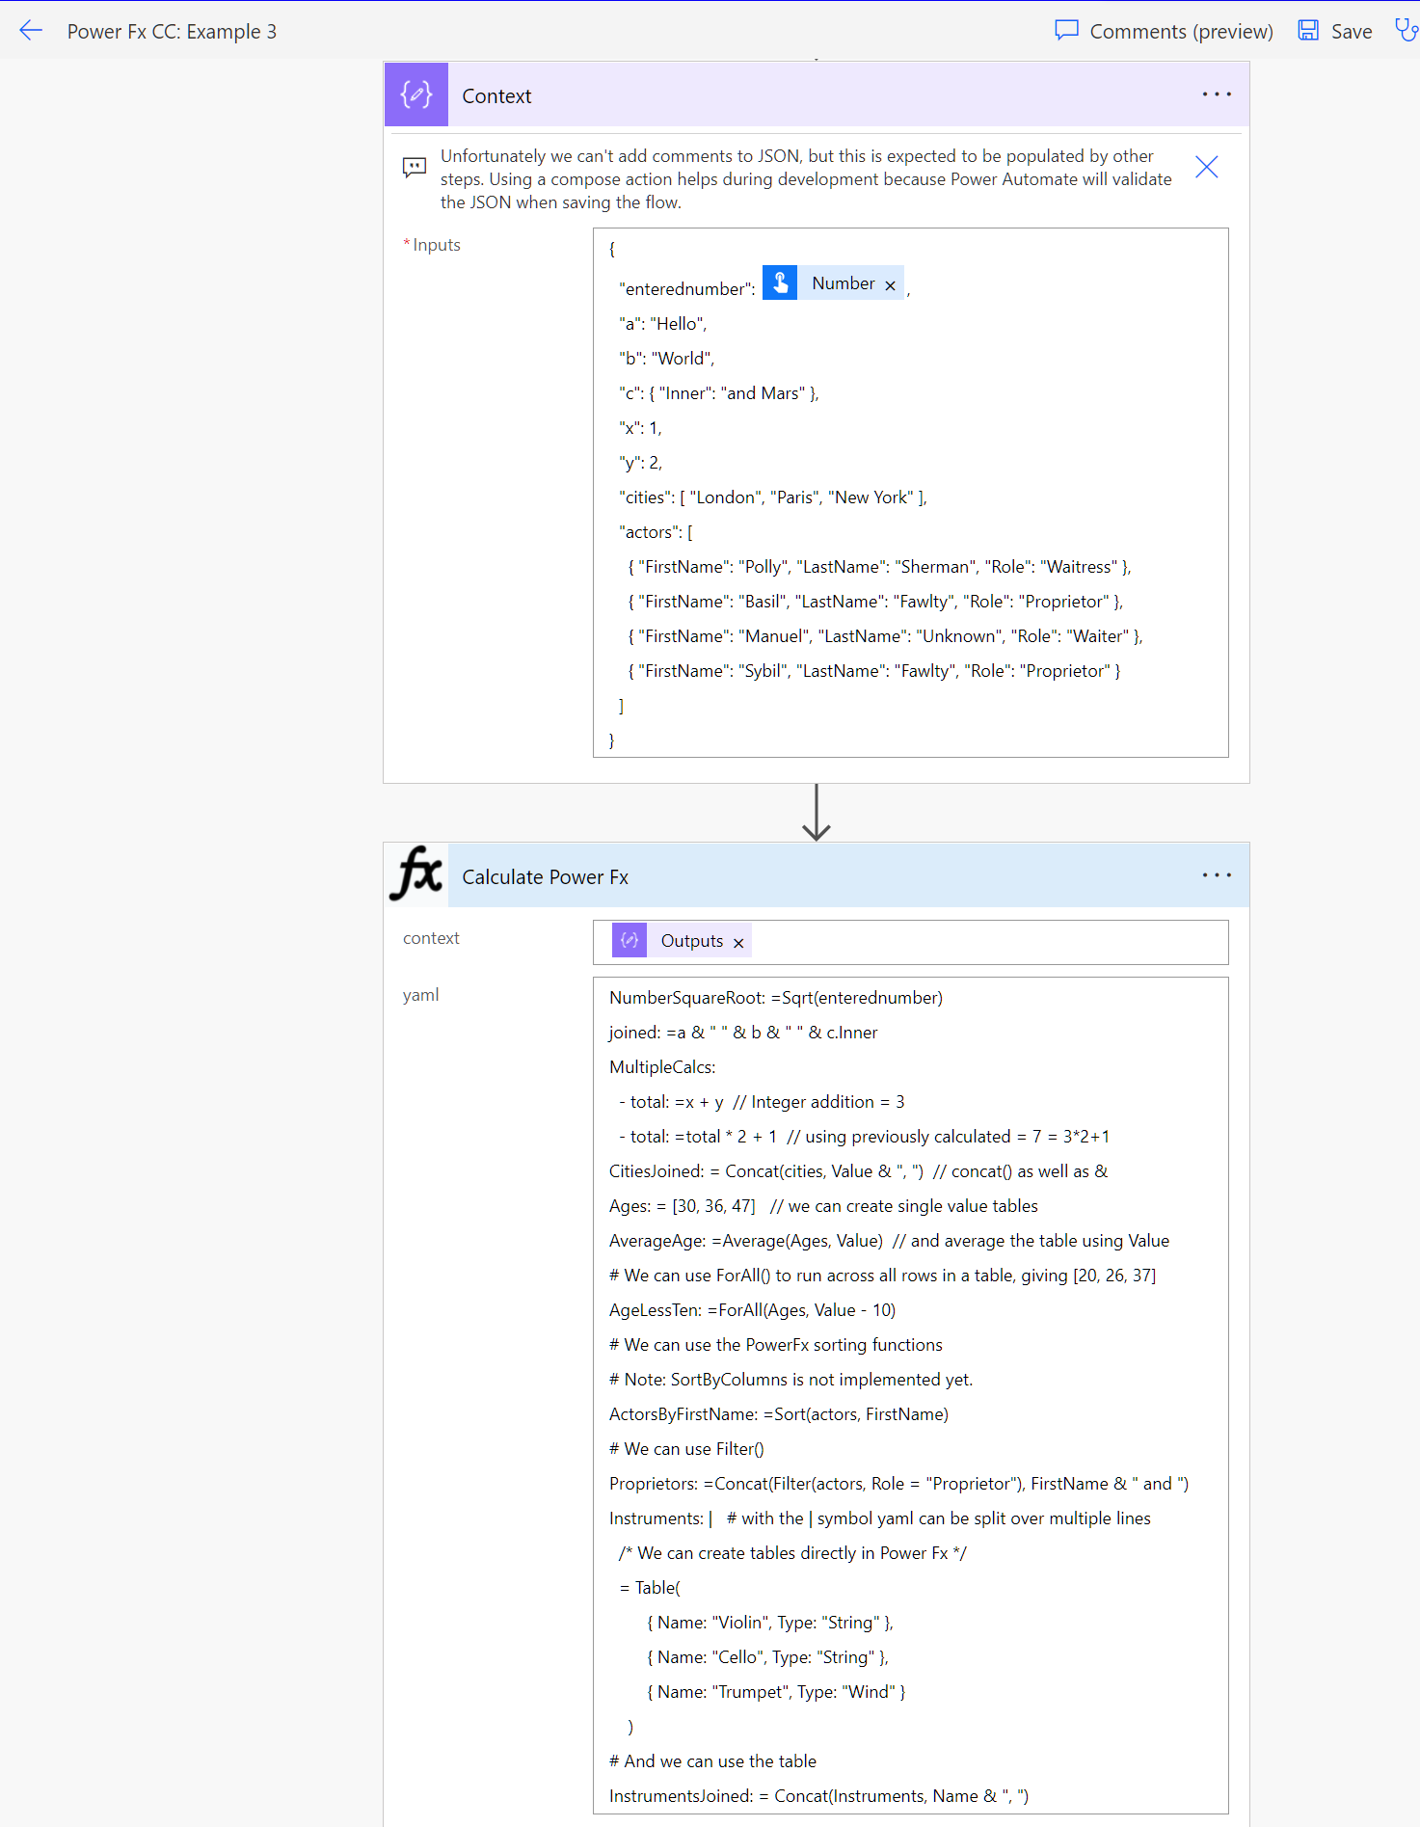Click the "c" Inner and Mars line

click(718, 393)
